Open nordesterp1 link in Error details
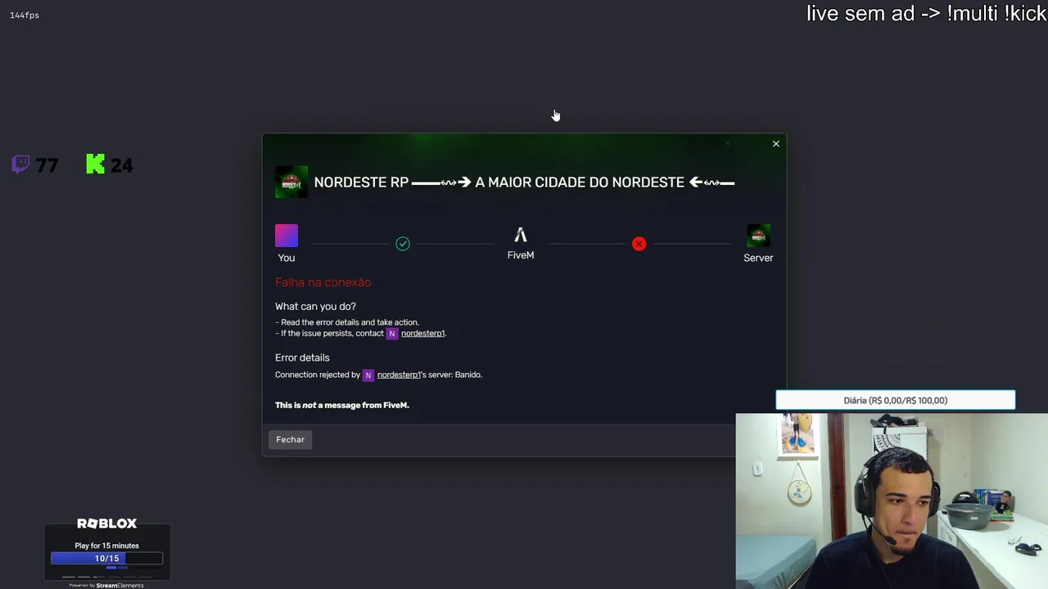 (x=399, y=375)
